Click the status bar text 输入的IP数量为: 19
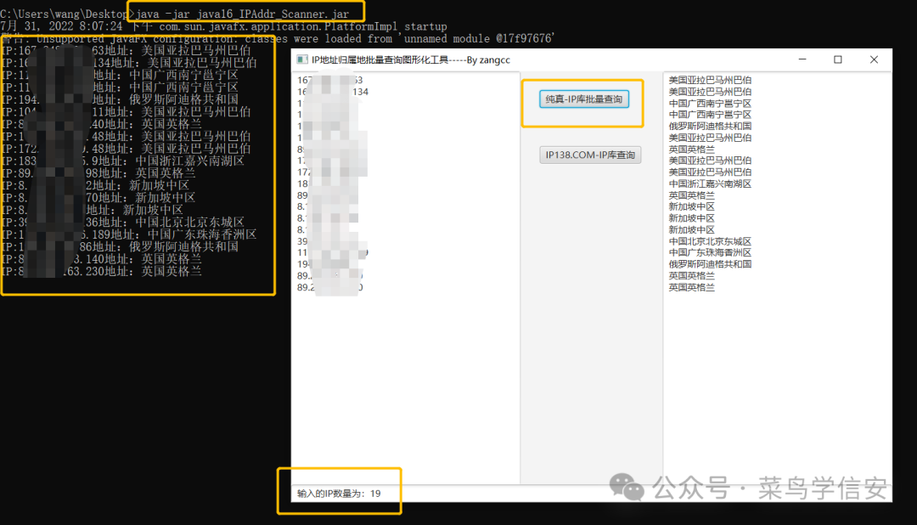917x525 pixels. coord(339,494)
